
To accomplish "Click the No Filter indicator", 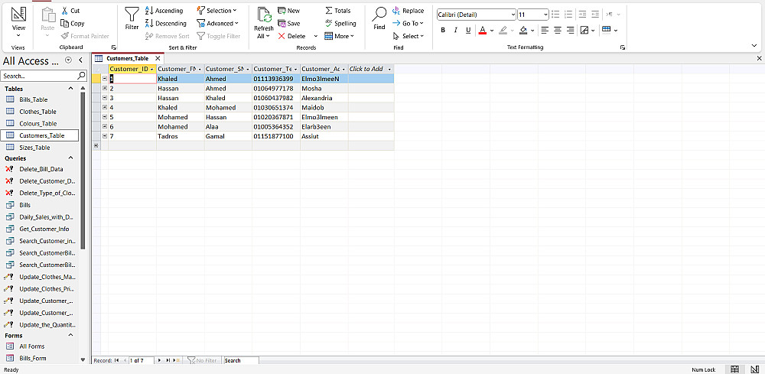I will click(203, 361).
